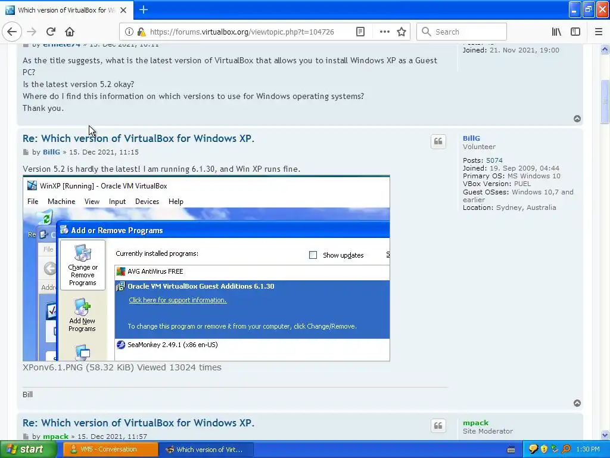Click the scrollbar up arrow
The image size is (610, 458).
pyautogui.click(x=605, y=49)
